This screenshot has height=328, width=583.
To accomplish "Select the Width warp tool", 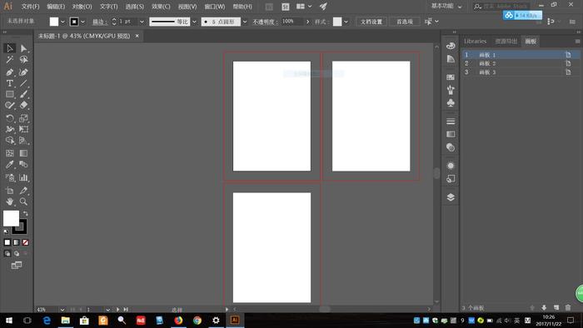I will (10, 129).
